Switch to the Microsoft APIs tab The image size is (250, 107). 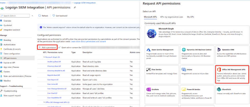tap(150, 17)
